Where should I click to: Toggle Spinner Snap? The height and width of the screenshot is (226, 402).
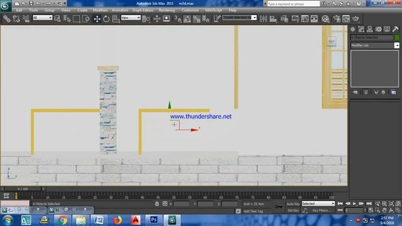point(206,19)
